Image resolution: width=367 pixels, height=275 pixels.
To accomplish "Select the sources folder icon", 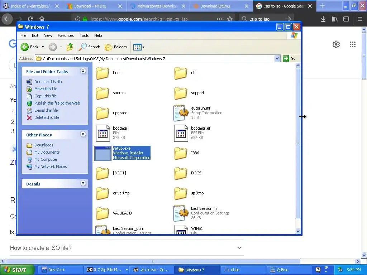I will [x=103, y=93].
